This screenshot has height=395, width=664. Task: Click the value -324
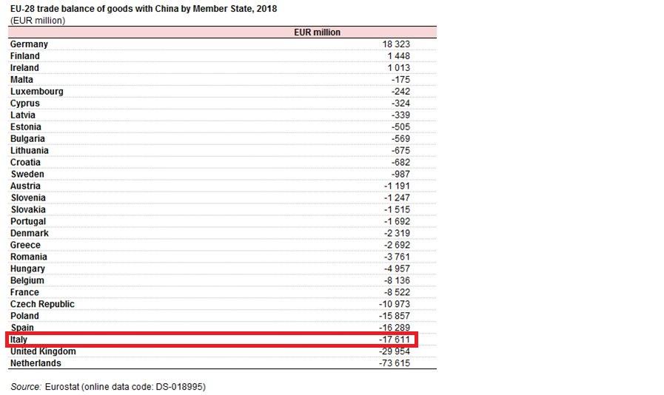pyautogui.click(x=400, y=104)
